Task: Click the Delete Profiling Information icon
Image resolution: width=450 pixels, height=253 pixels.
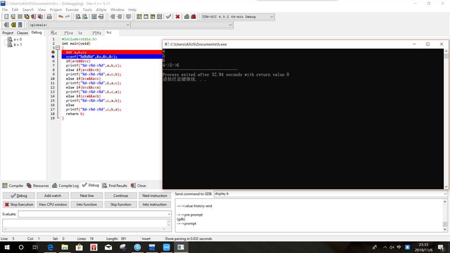Action: click(194, 17)
